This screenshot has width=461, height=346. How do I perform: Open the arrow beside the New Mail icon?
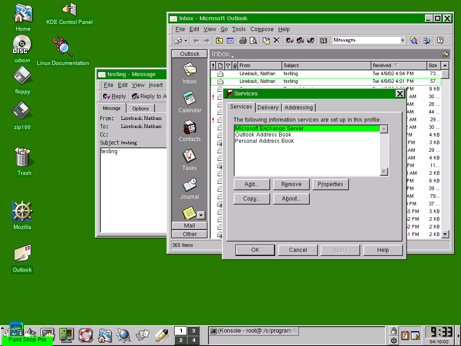click(x=185, y=41)
